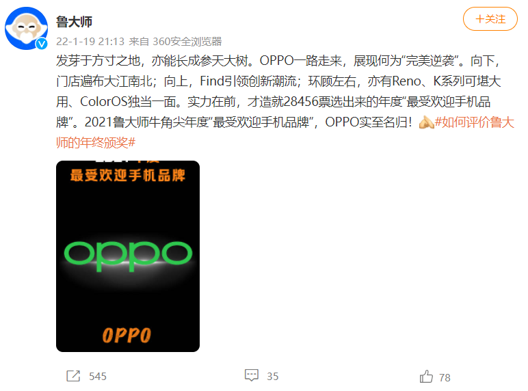Click the like count 78
Viewport: 528px width, 391px height.
[445, 377]
